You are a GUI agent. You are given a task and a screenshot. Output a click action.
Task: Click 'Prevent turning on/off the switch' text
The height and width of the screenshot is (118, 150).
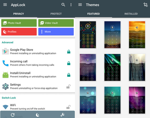pyautogui.click(x=27, y=109)
